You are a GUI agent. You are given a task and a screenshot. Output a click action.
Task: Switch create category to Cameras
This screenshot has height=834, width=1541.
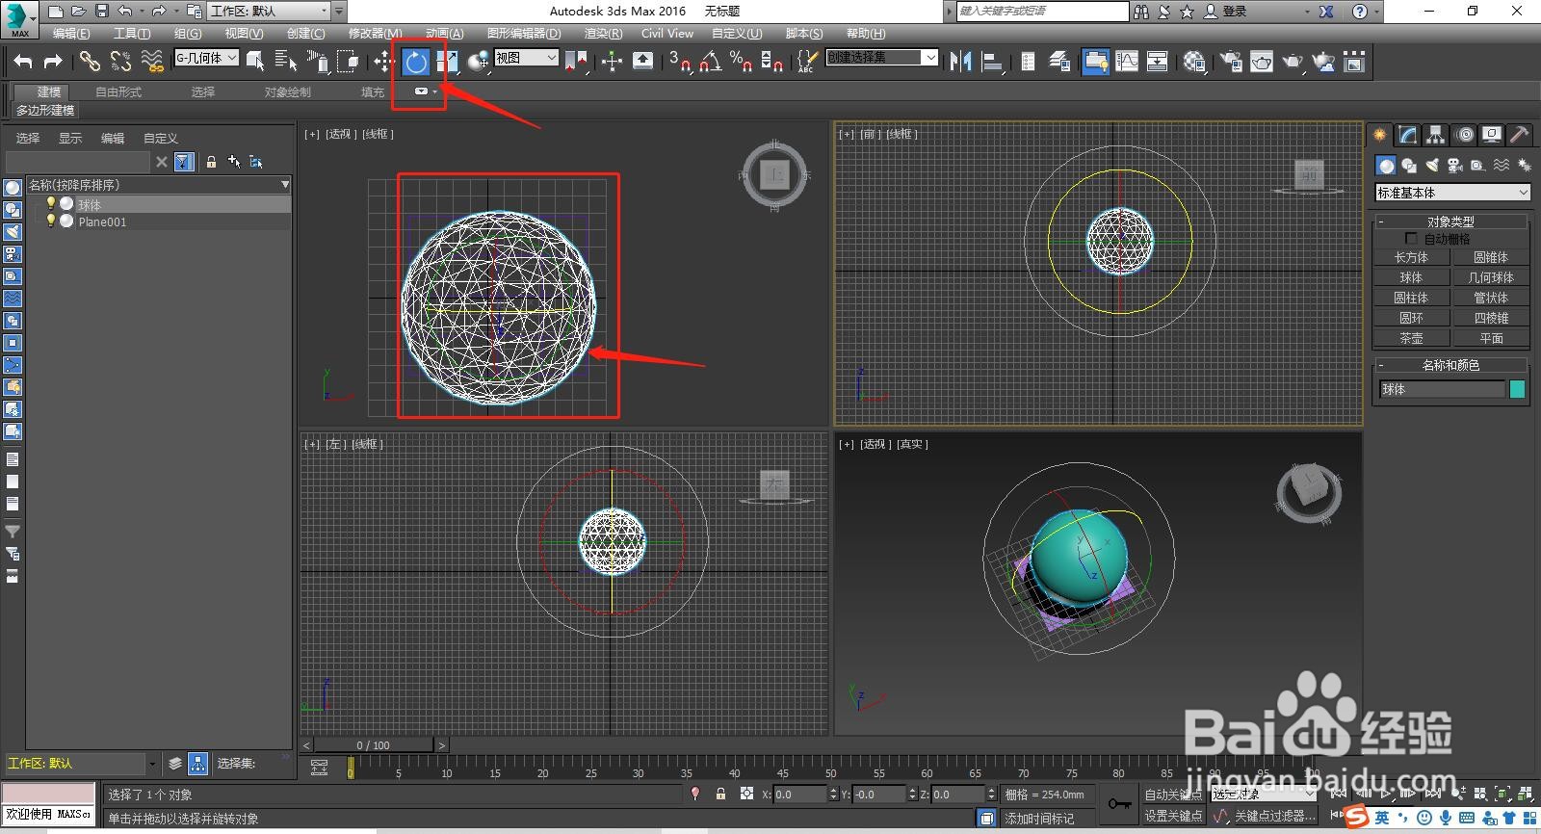tap(1455, 166)
